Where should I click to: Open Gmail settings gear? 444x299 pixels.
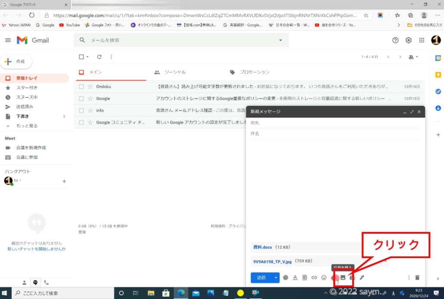(x=408, y=40)
